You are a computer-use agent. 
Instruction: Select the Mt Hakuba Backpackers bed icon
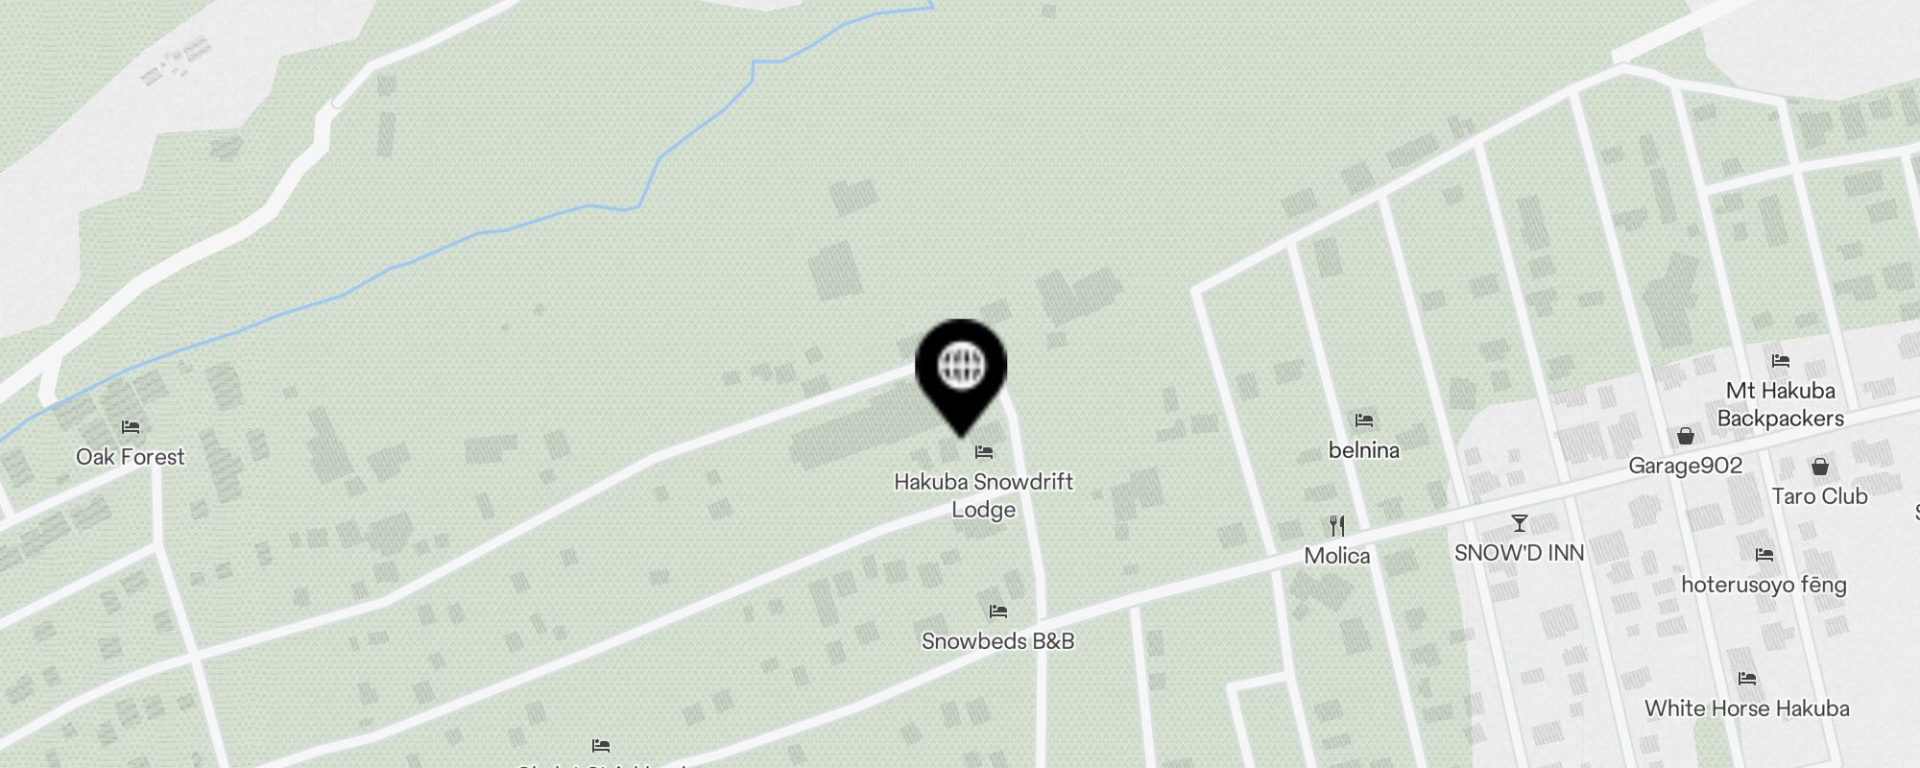[x=1781, y=362]
